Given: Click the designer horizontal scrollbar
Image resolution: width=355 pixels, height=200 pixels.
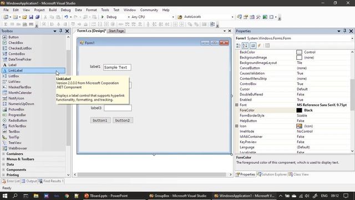Looking at the screenshot, I should point(151,174).
